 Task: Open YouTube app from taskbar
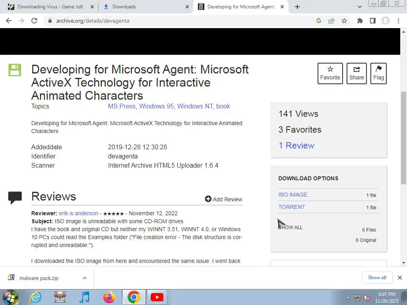(x=157, y=297)
